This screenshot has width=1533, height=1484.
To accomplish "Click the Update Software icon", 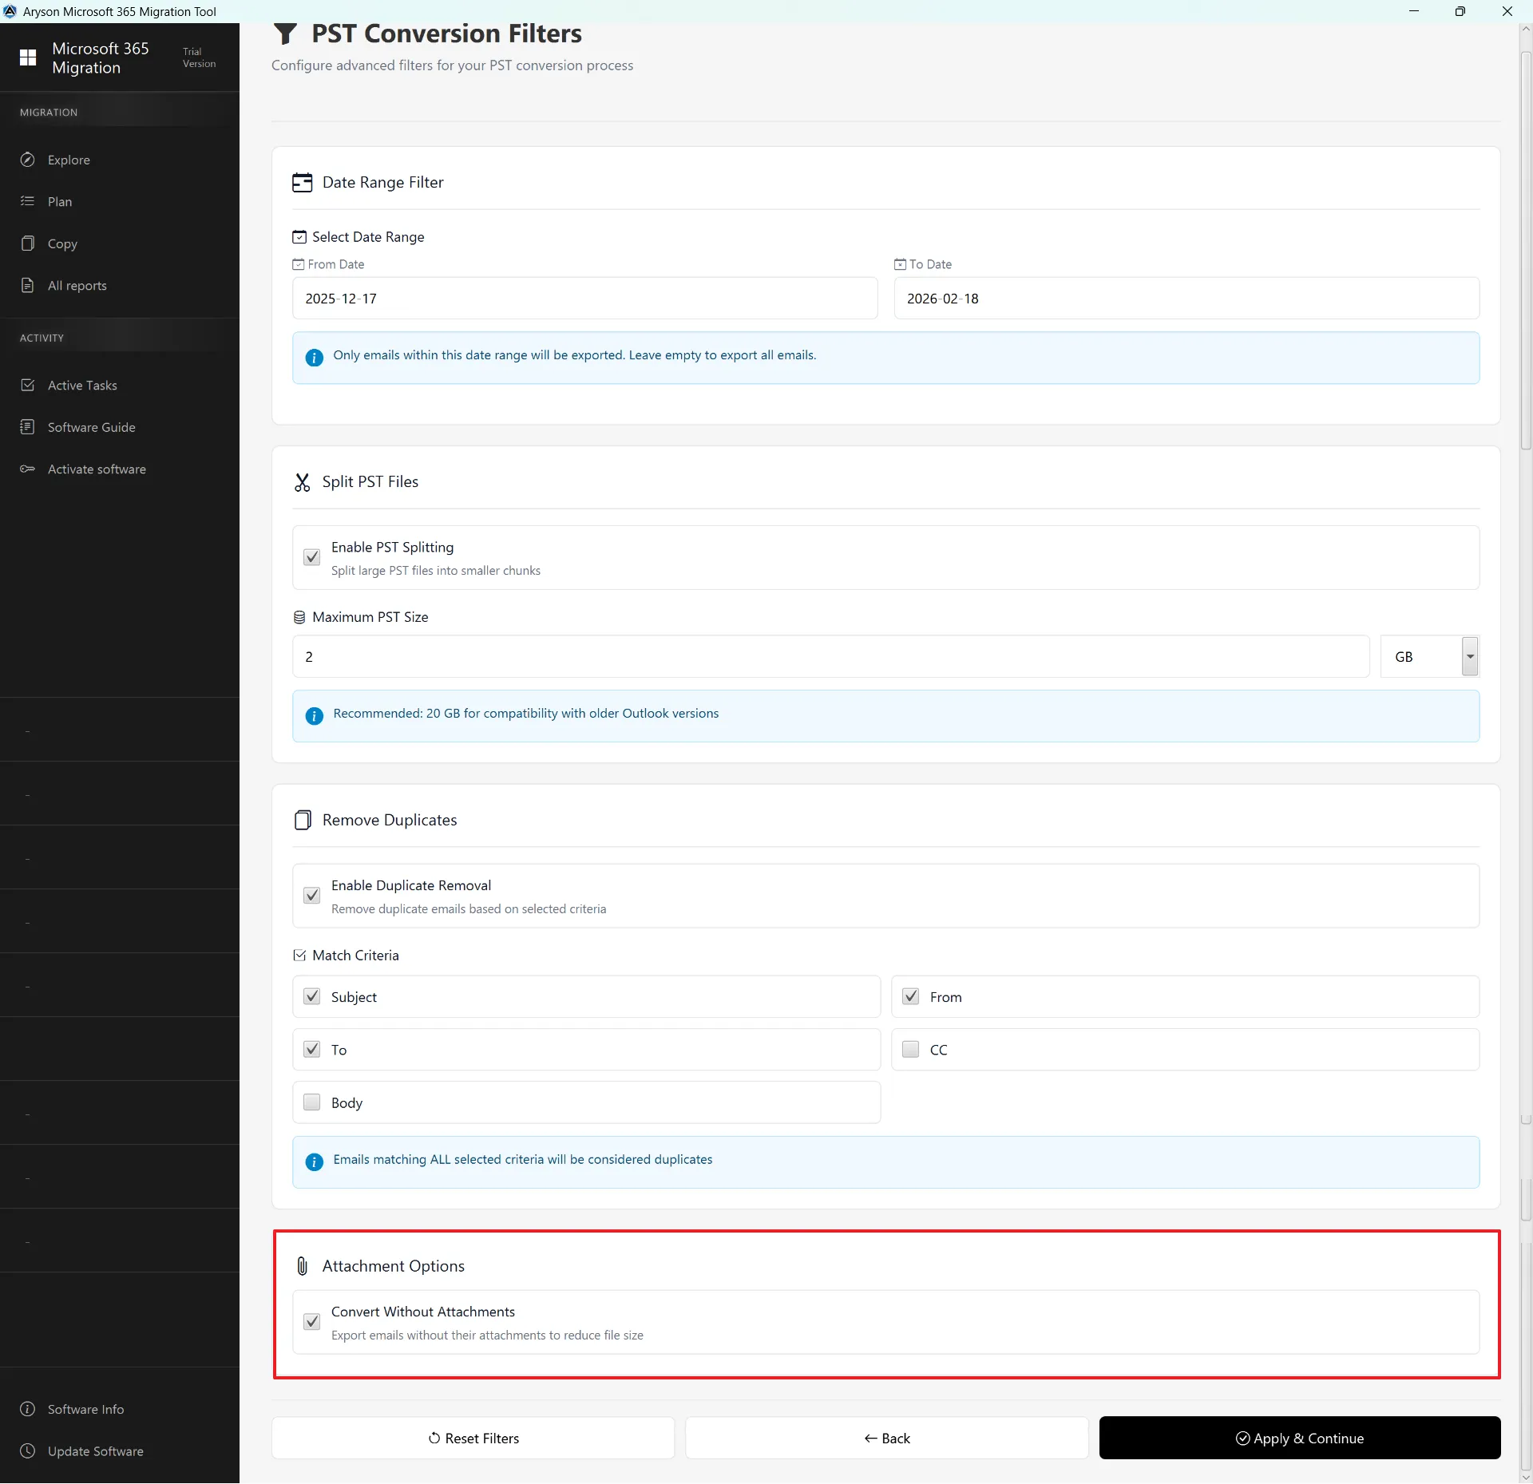I will (x=28, y=1450).
